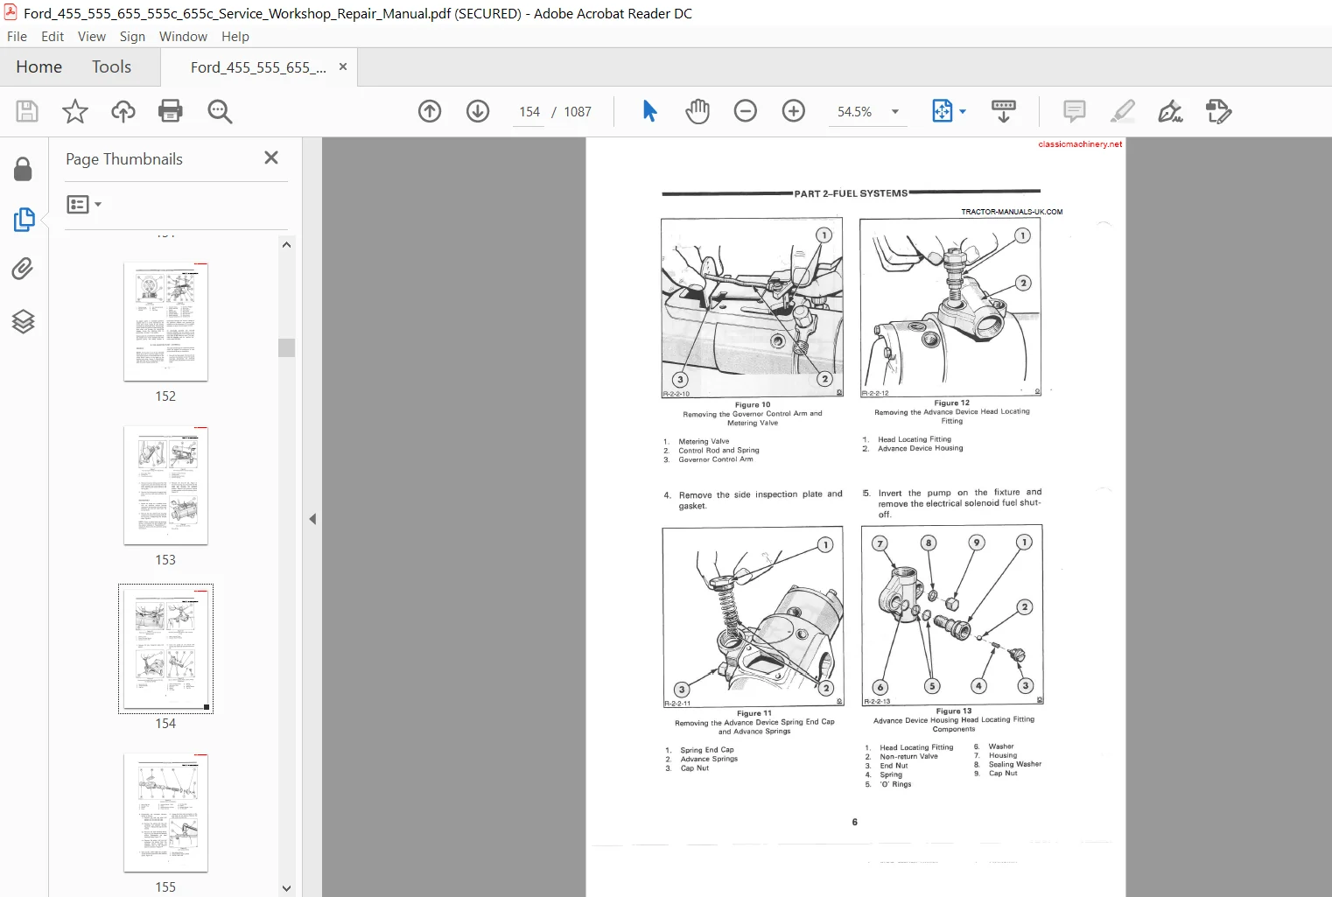Screen dimensions: 1332x897
Task: Click the 'Figure 12' caption
Action: pos(951,403)
